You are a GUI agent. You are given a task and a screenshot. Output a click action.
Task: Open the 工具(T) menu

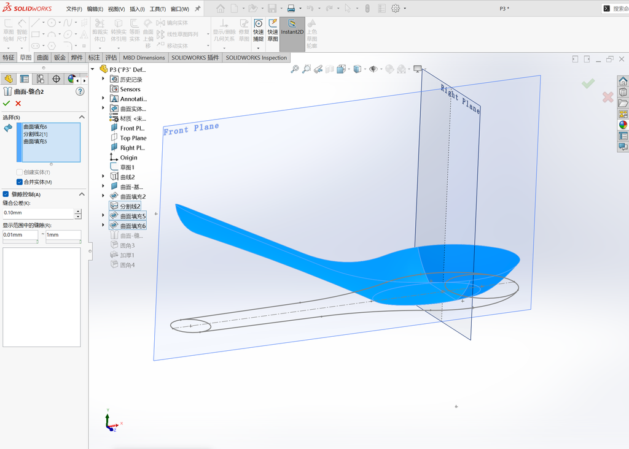(158, 9)
